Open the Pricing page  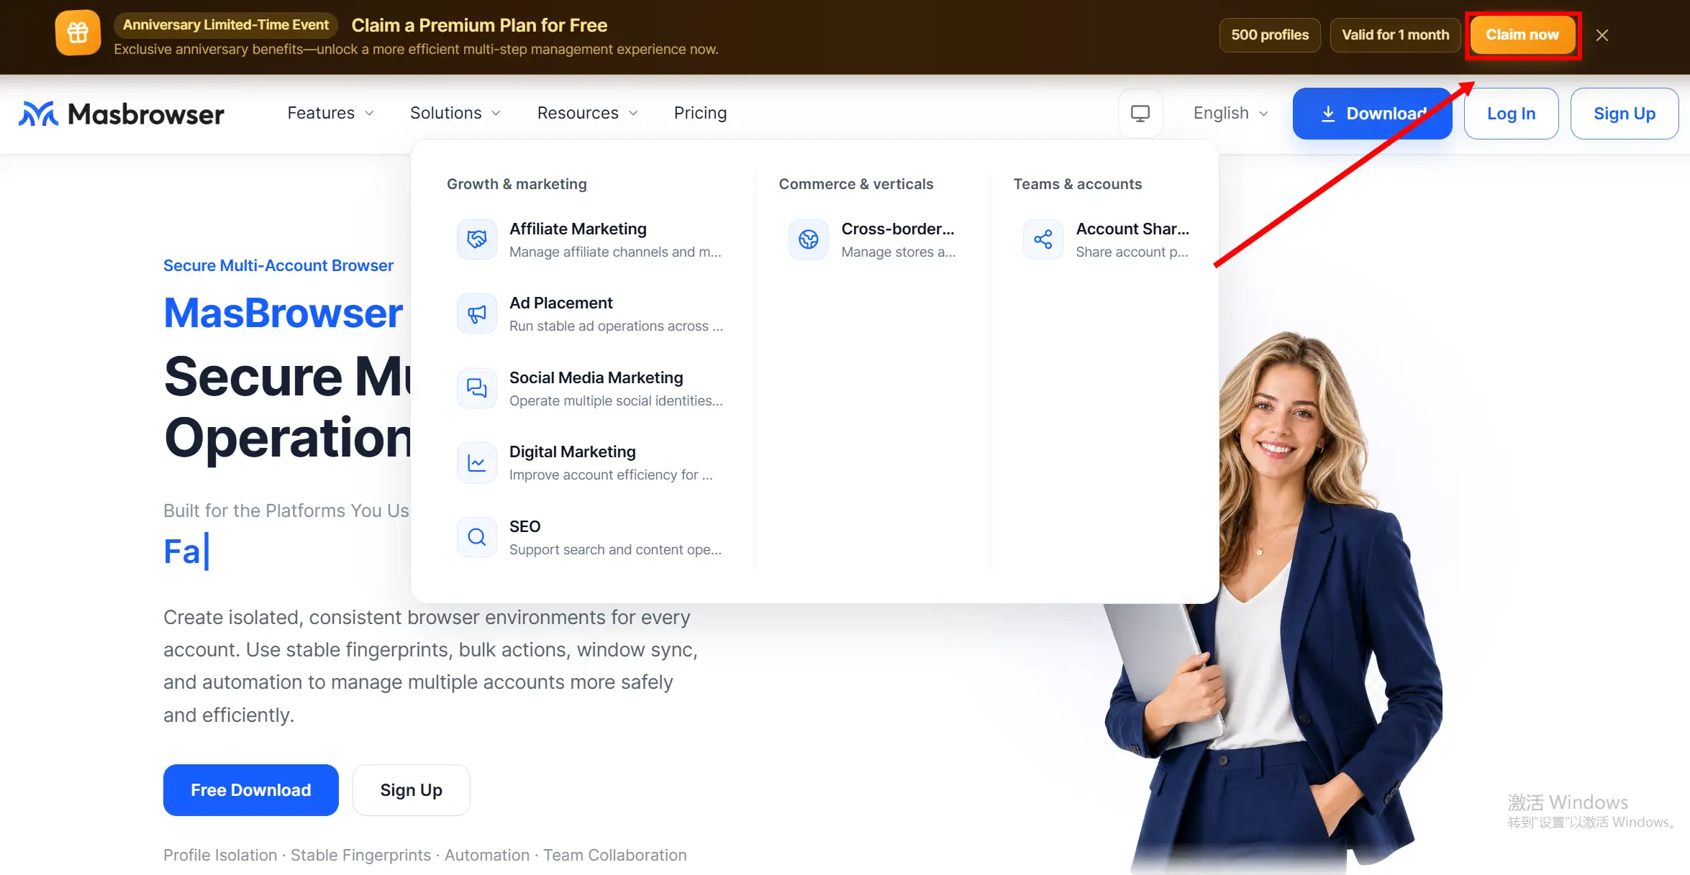[701, 113]
